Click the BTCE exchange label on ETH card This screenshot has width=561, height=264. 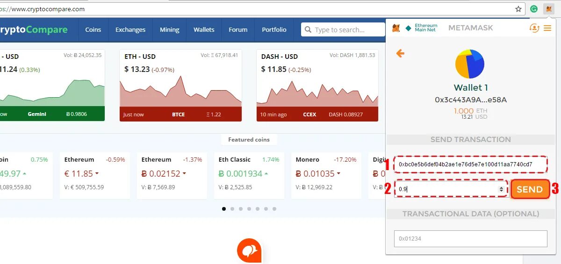178,114
